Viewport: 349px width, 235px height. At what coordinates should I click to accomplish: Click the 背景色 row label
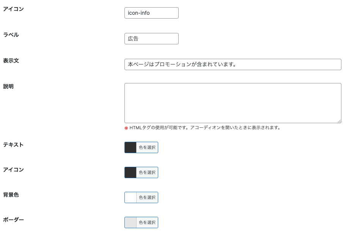[x=11, y=195]
